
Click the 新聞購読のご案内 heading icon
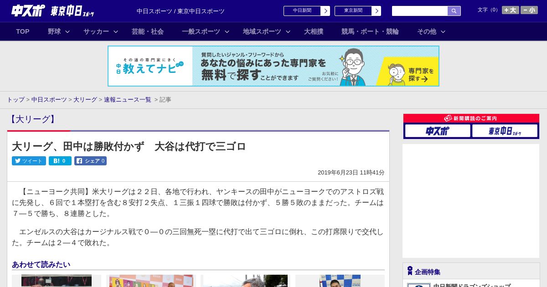tap(448, 118)
